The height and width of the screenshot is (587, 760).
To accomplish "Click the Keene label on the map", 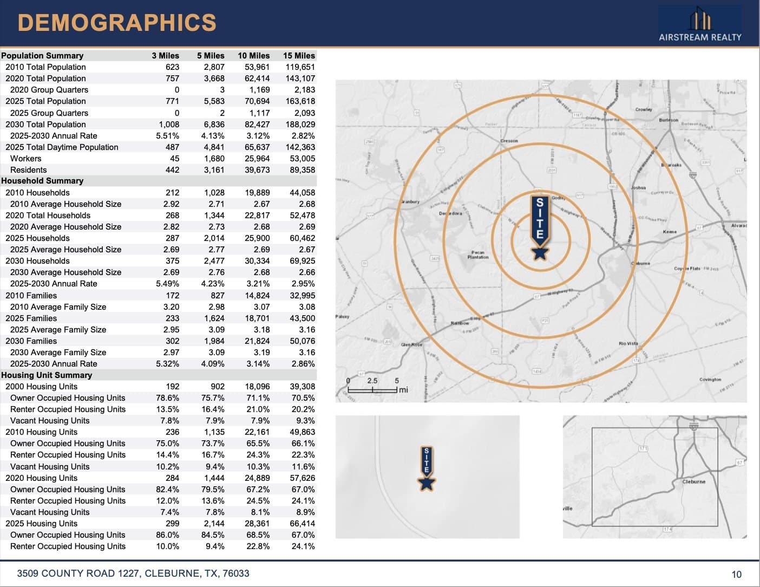I will coord(670,232).
